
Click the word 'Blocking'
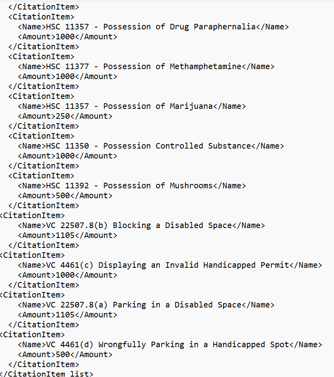pyautogui.click(x=132, y=225)
